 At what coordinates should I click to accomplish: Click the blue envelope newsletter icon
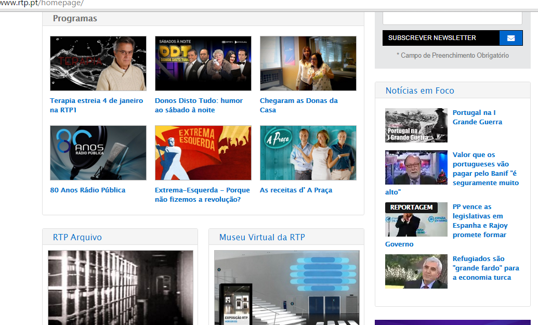click(x=511, y=38)
